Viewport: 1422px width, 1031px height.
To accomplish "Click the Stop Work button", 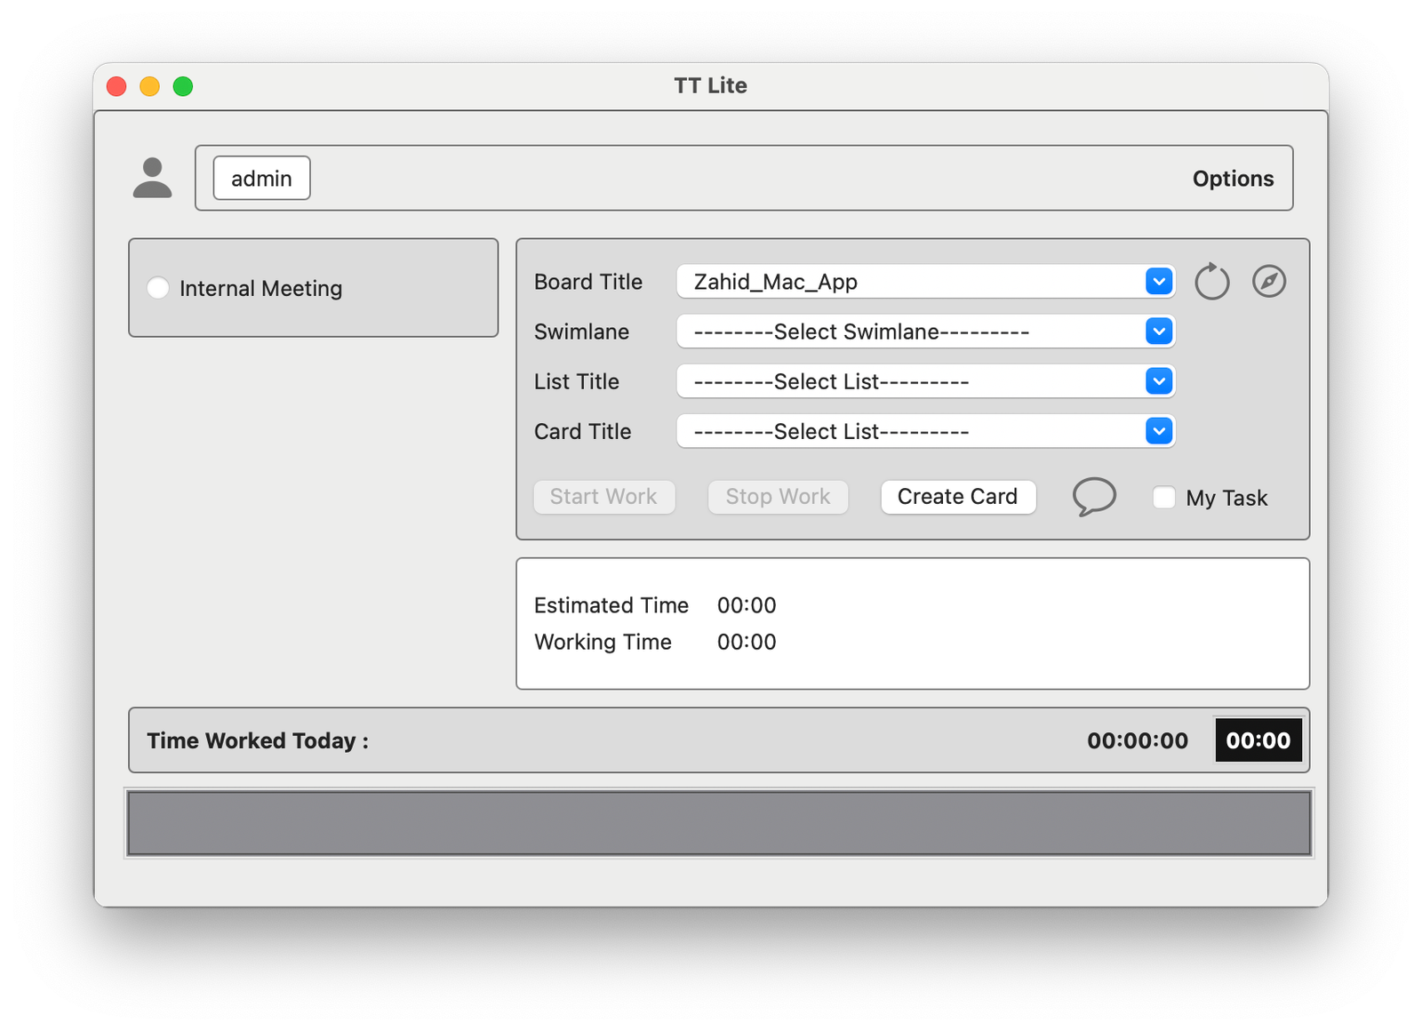I will coord(778,497).
